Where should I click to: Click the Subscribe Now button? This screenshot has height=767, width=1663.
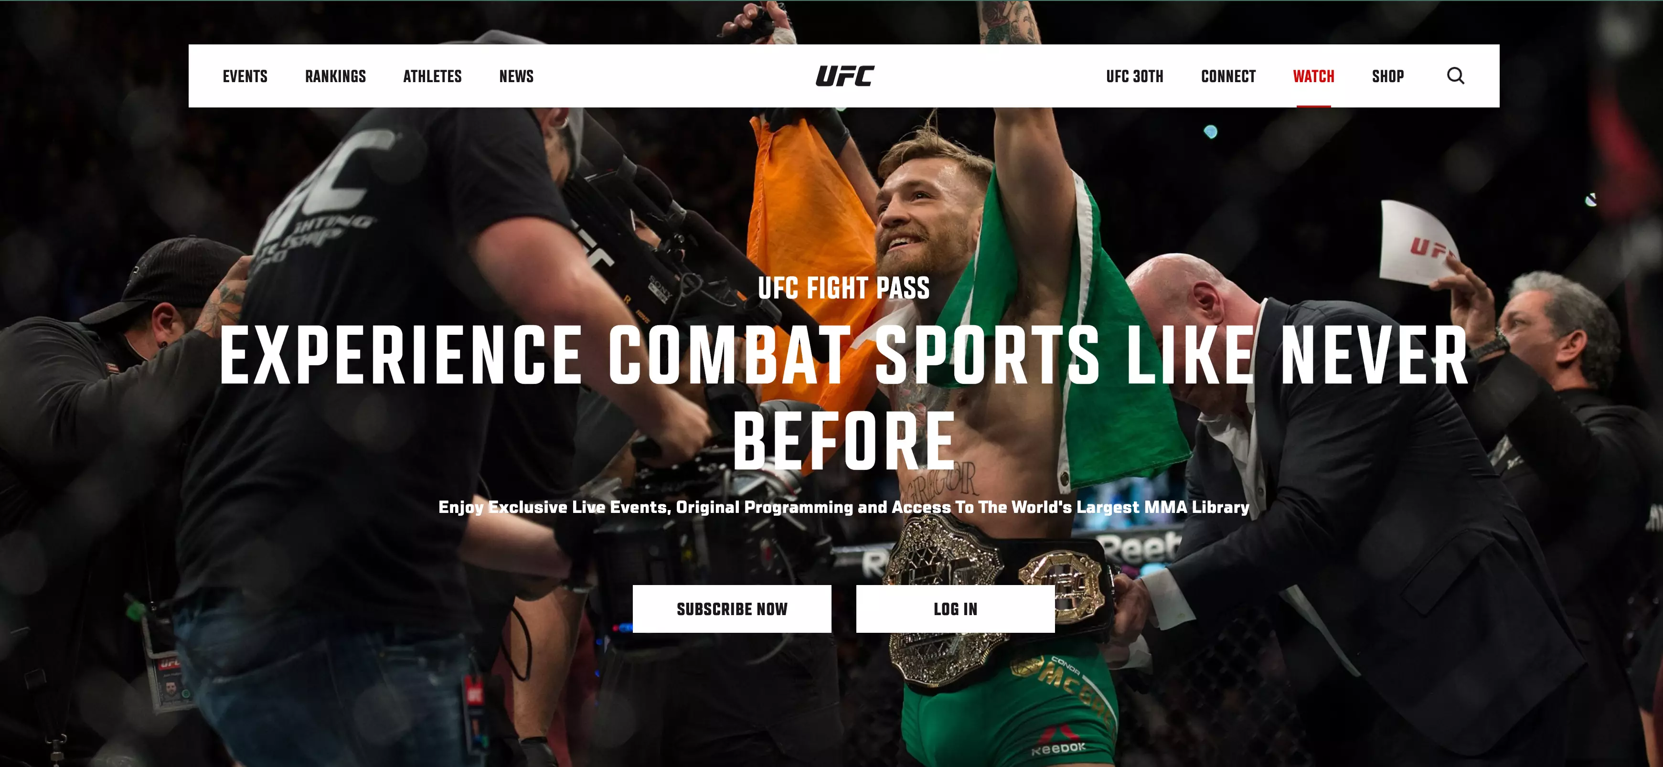731,609
